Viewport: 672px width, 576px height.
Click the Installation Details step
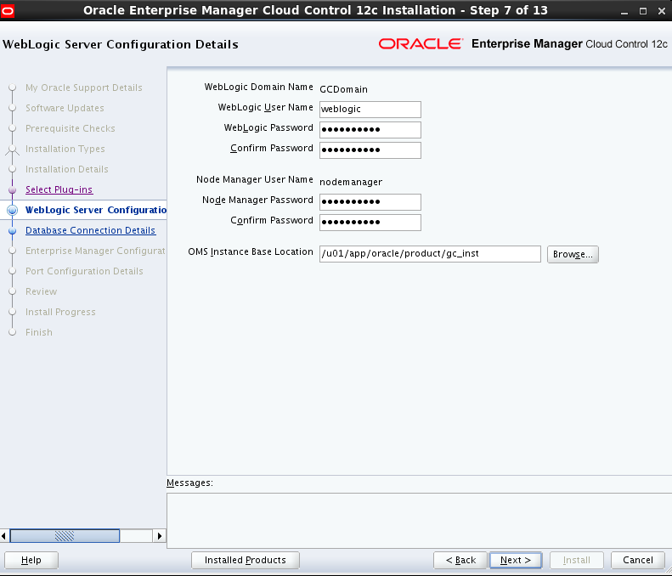(x=67, y=169)
